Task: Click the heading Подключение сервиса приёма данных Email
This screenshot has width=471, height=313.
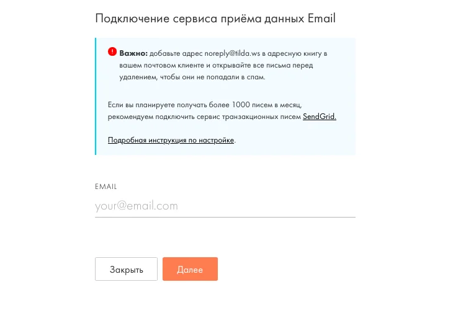Action: click(215, 18)
